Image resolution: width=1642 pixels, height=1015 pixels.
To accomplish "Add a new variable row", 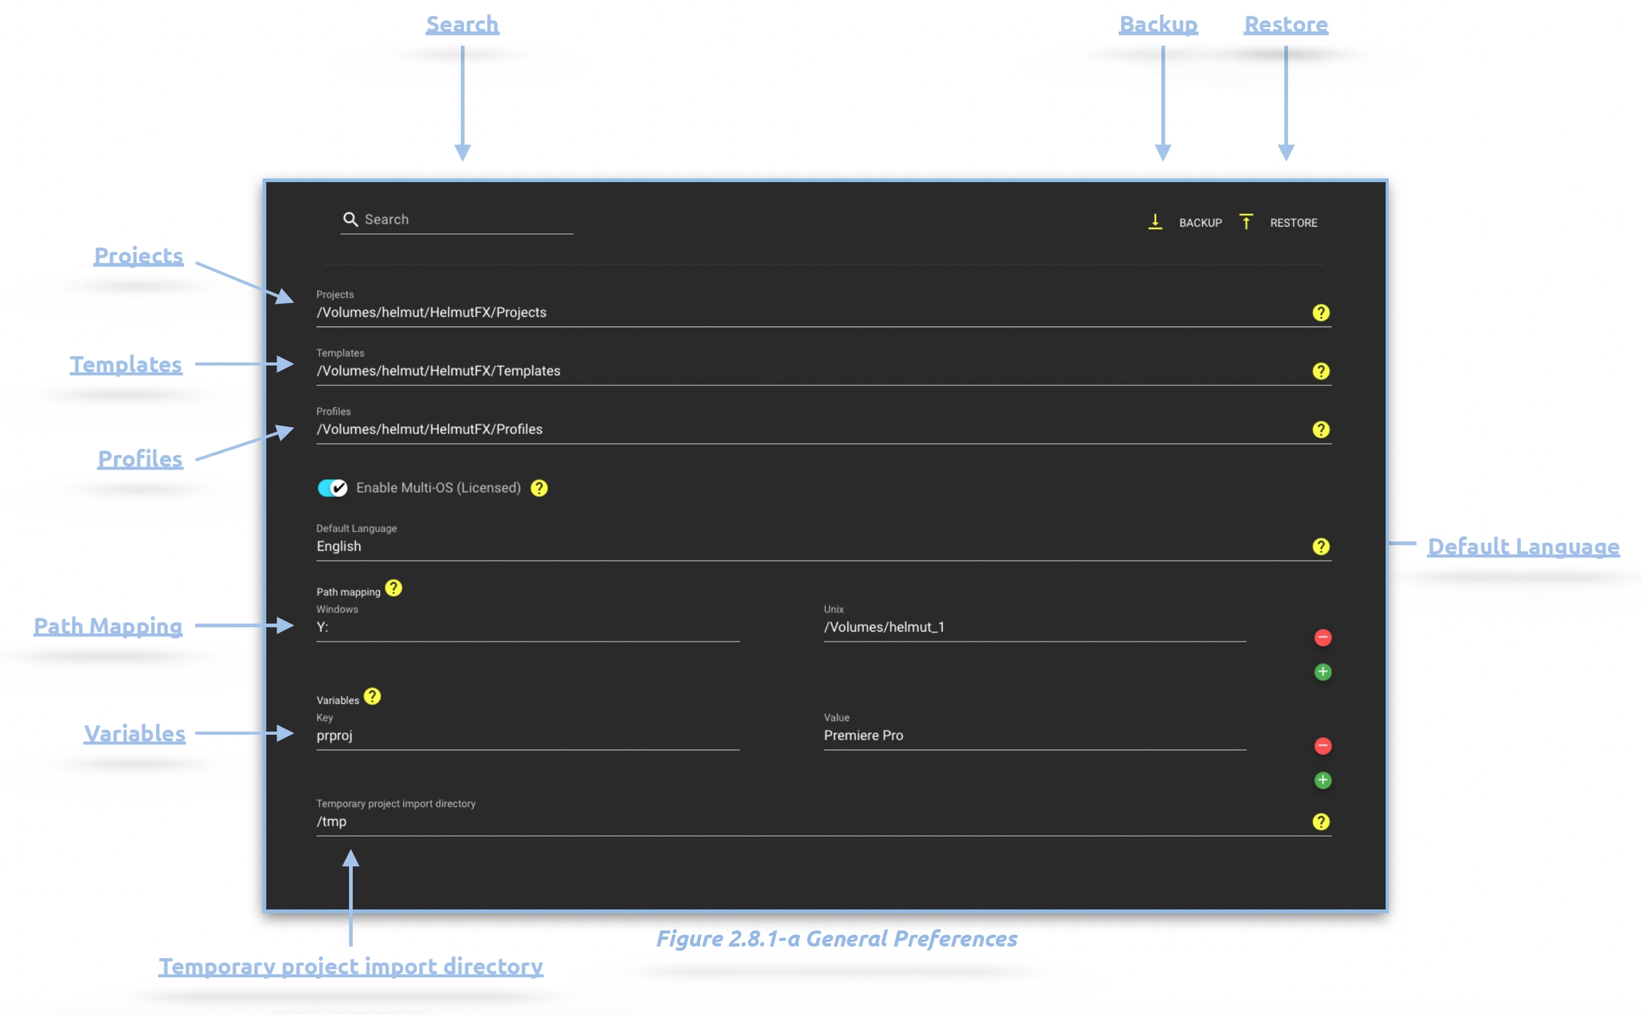I will tap(1322, 780).
